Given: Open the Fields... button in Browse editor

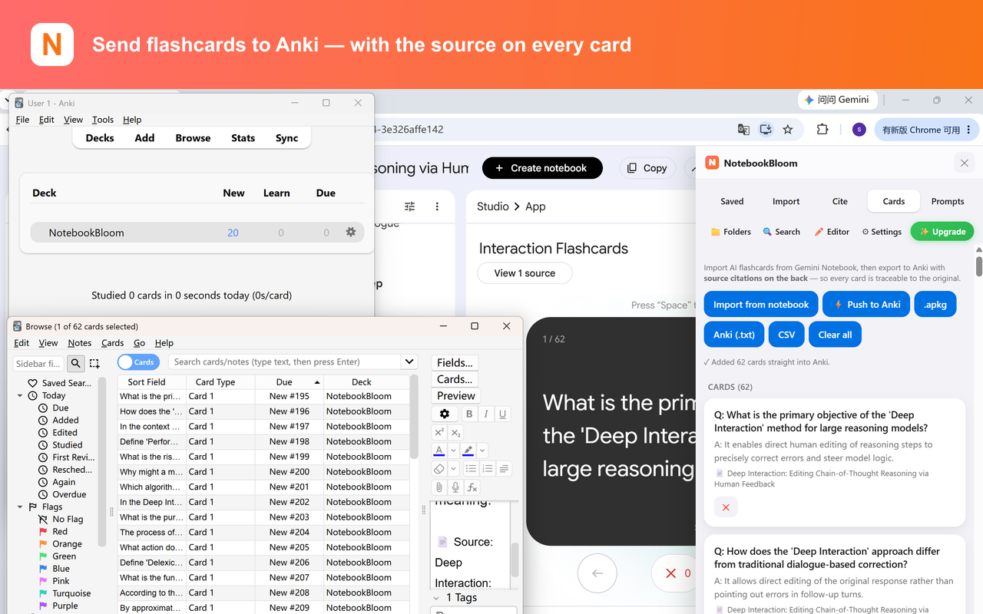Looking at the screenshot, I should click(x=455, y=362).
